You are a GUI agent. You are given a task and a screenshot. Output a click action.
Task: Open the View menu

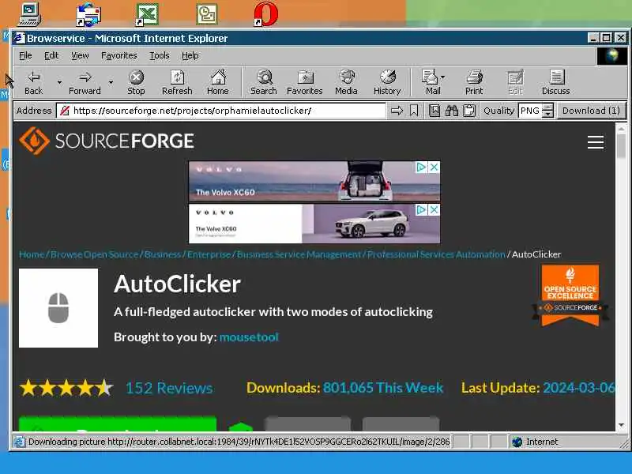click(80, 55)
